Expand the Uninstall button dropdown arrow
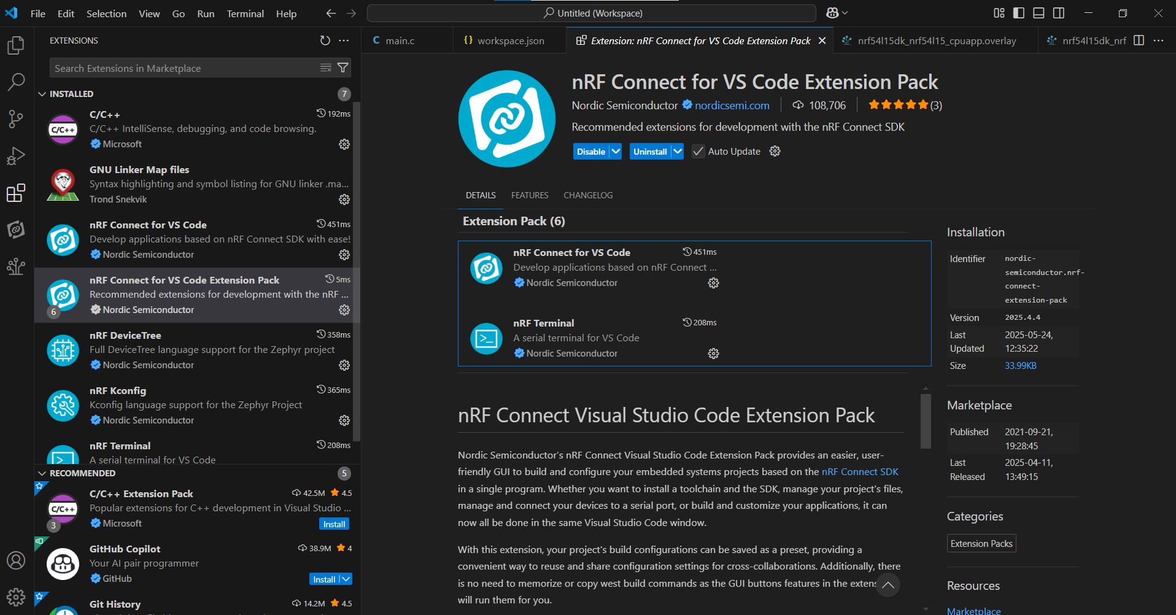 [x=677, y=152]
